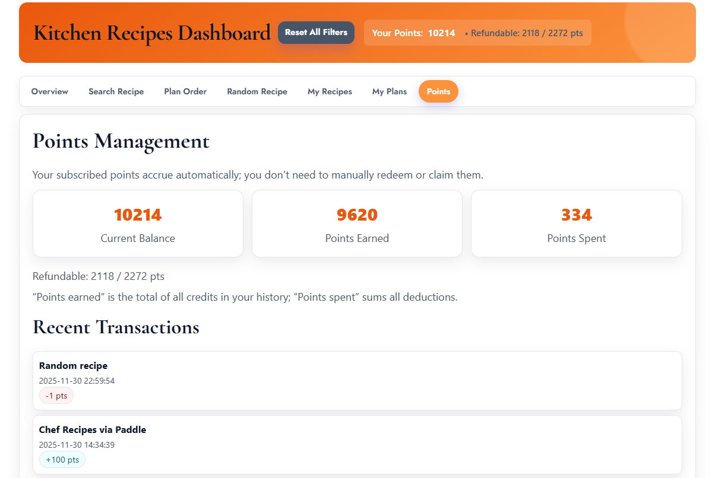Select the Current Balance card

(x=138, y=224)
